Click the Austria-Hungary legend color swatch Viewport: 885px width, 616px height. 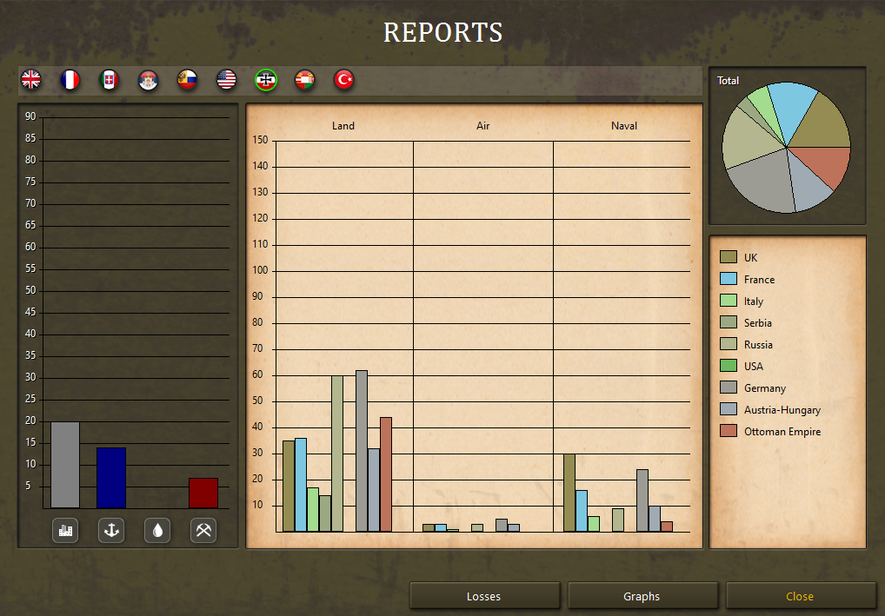(x=729, y=409)
